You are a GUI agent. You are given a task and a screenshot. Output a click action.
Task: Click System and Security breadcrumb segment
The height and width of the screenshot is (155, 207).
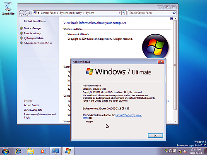click(x=71, y=13)
